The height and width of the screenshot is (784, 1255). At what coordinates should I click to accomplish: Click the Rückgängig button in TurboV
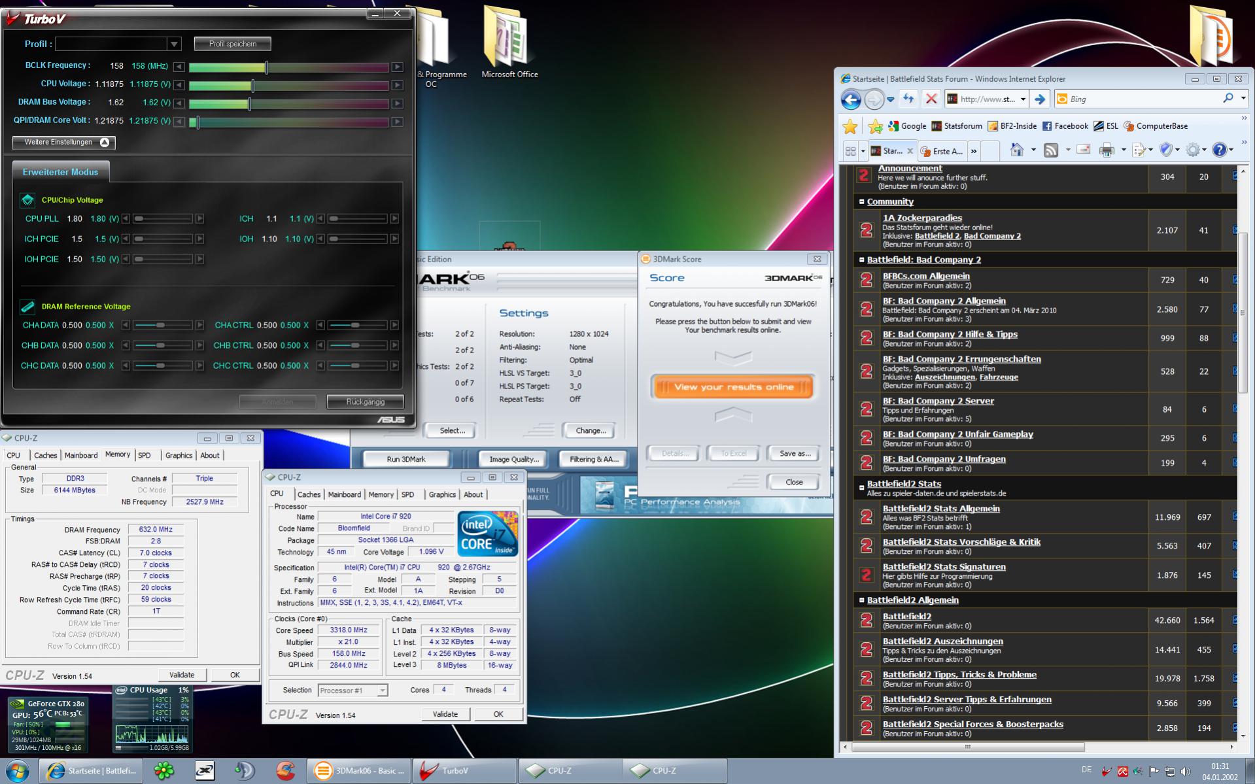point(365,401)
